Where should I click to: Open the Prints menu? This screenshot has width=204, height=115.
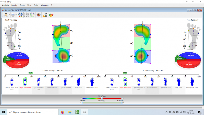(22, 5)
